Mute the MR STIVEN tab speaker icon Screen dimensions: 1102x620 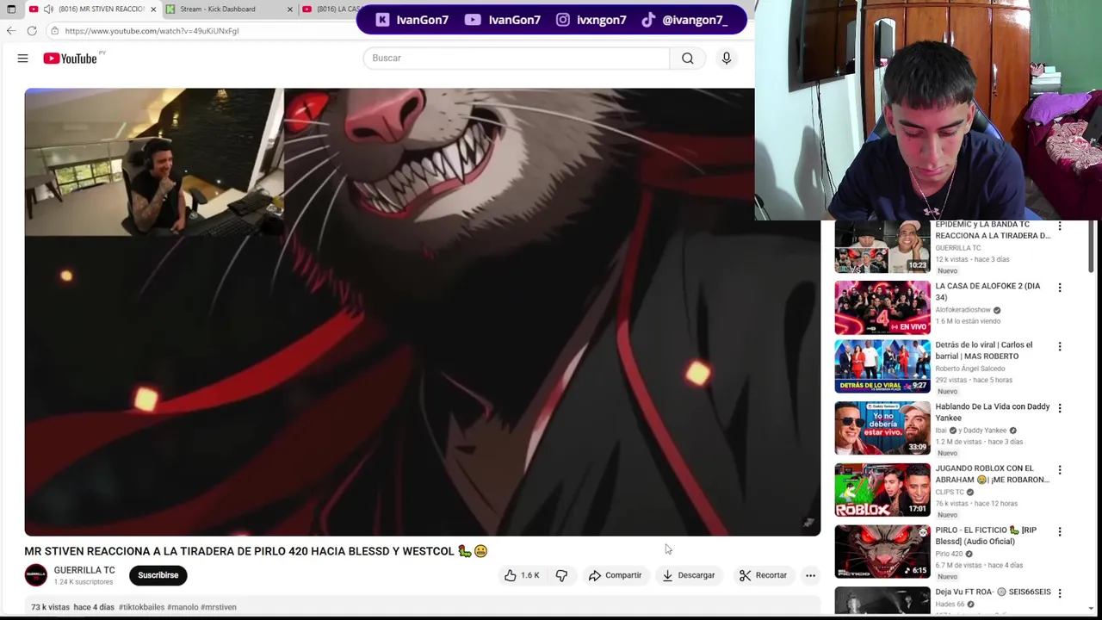(x=48, y=9)
